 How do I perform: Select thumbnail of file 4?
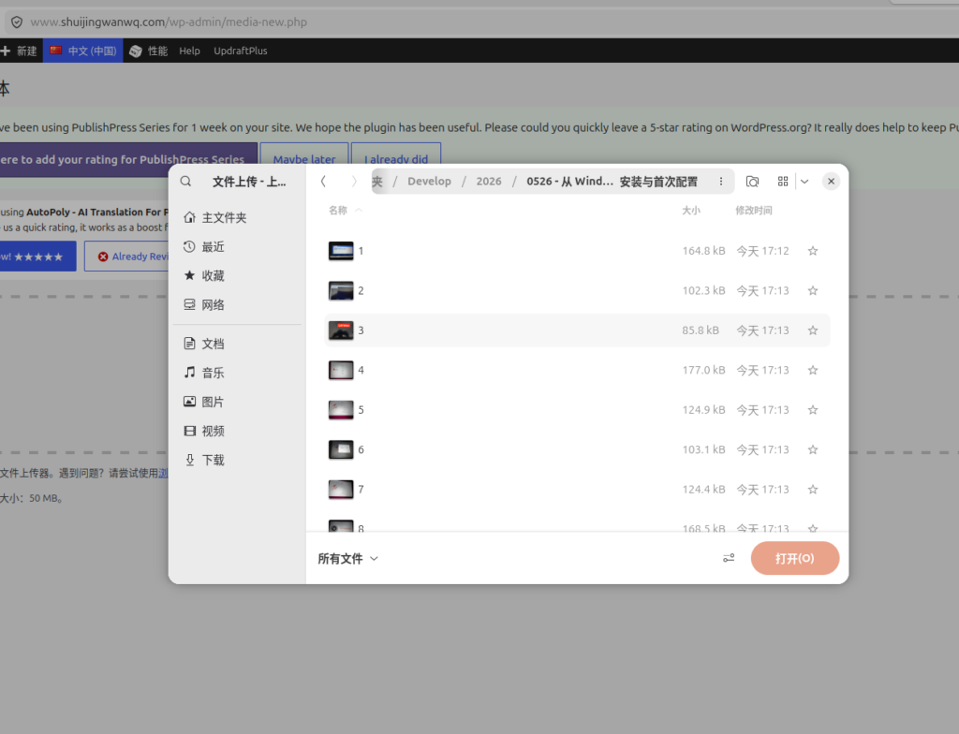341,370
